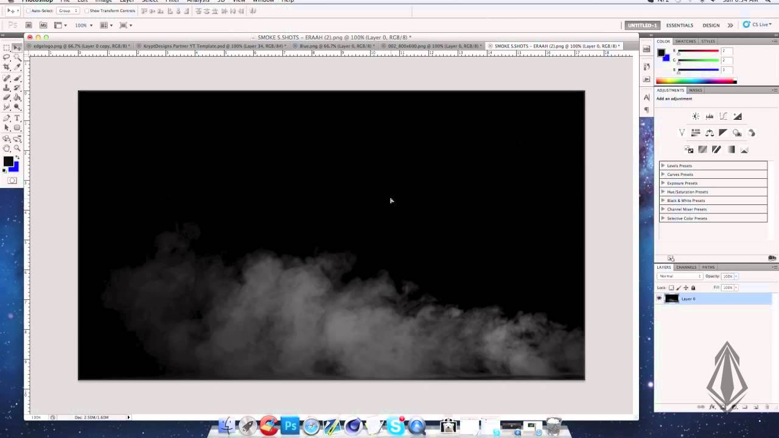The width and height of the screenshot is (779, 438).
Task: Select the Spot Healing Brush tool
Action: [7, 78]
